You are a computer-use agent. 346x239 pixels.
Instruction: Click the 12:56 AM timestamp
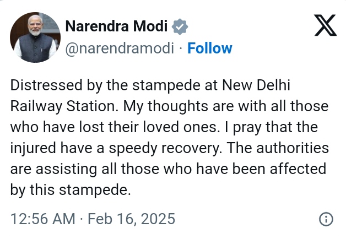click(42, 219)
